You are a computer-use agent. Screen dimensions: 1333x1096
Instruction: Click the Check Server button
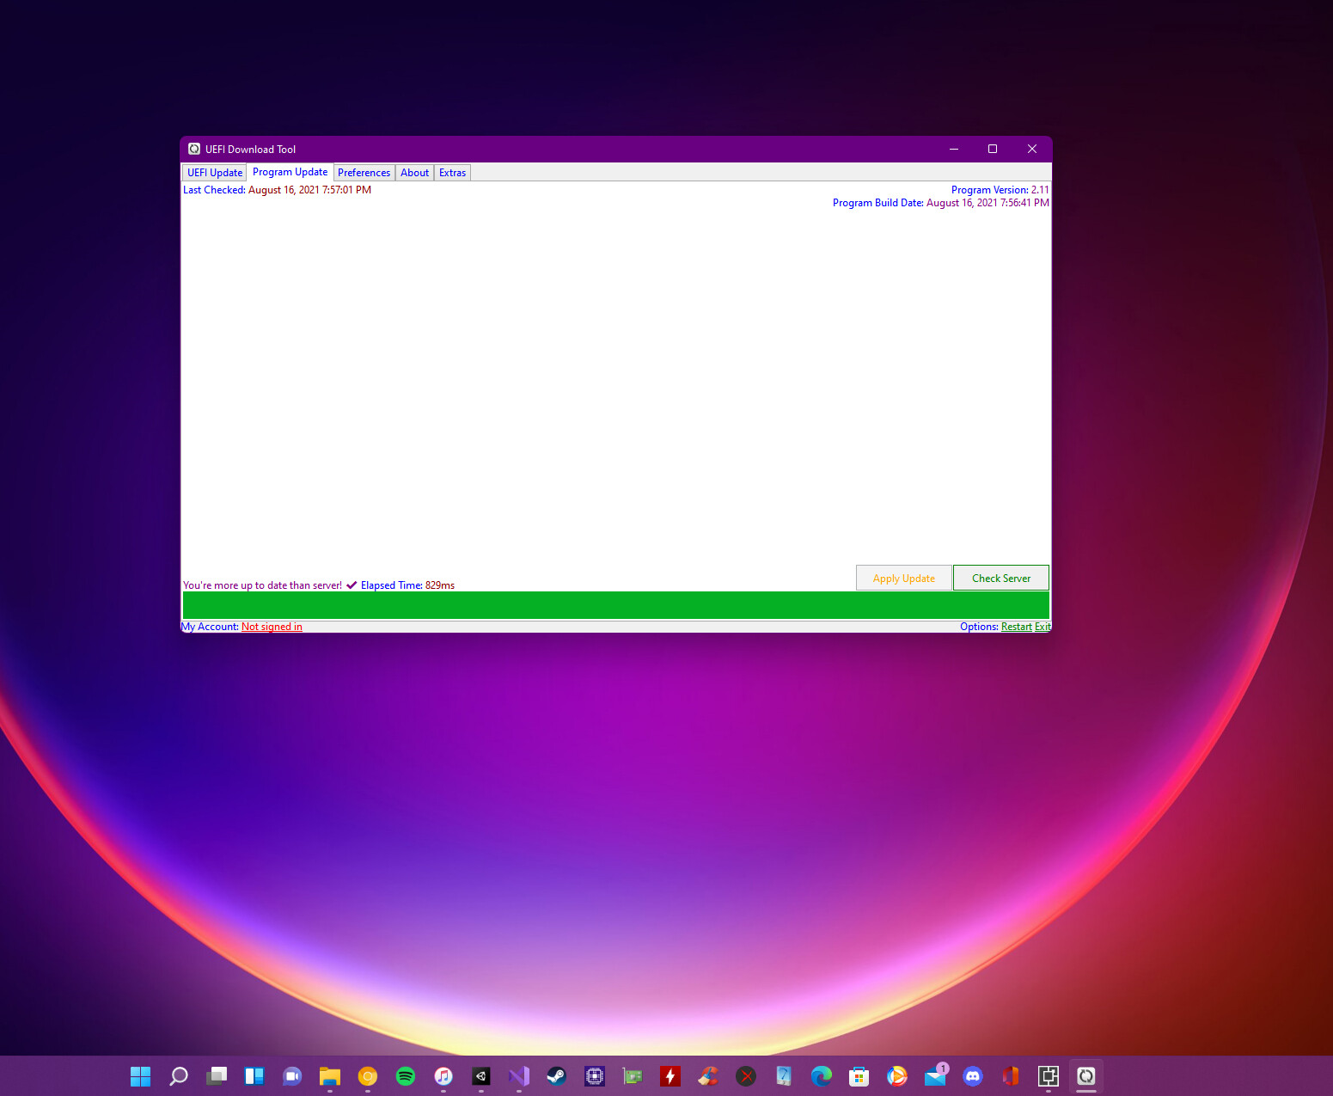point(1001,579)
